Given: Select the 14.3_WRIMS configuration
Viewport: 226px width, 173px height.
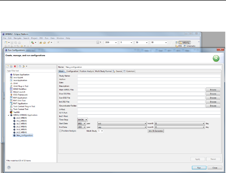Looking at the screenshot, I should pos(21,127).
